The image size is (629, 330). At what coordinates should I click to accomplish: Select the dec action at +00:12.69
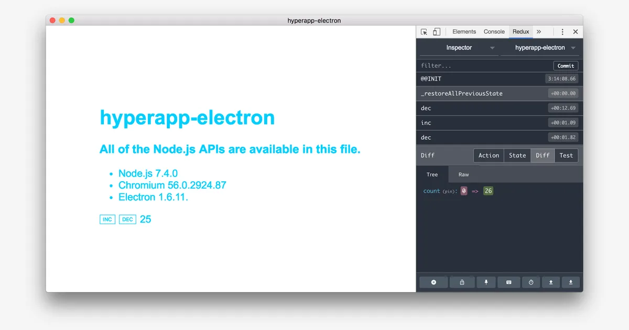pyautogui.click(x=500, y=108)
